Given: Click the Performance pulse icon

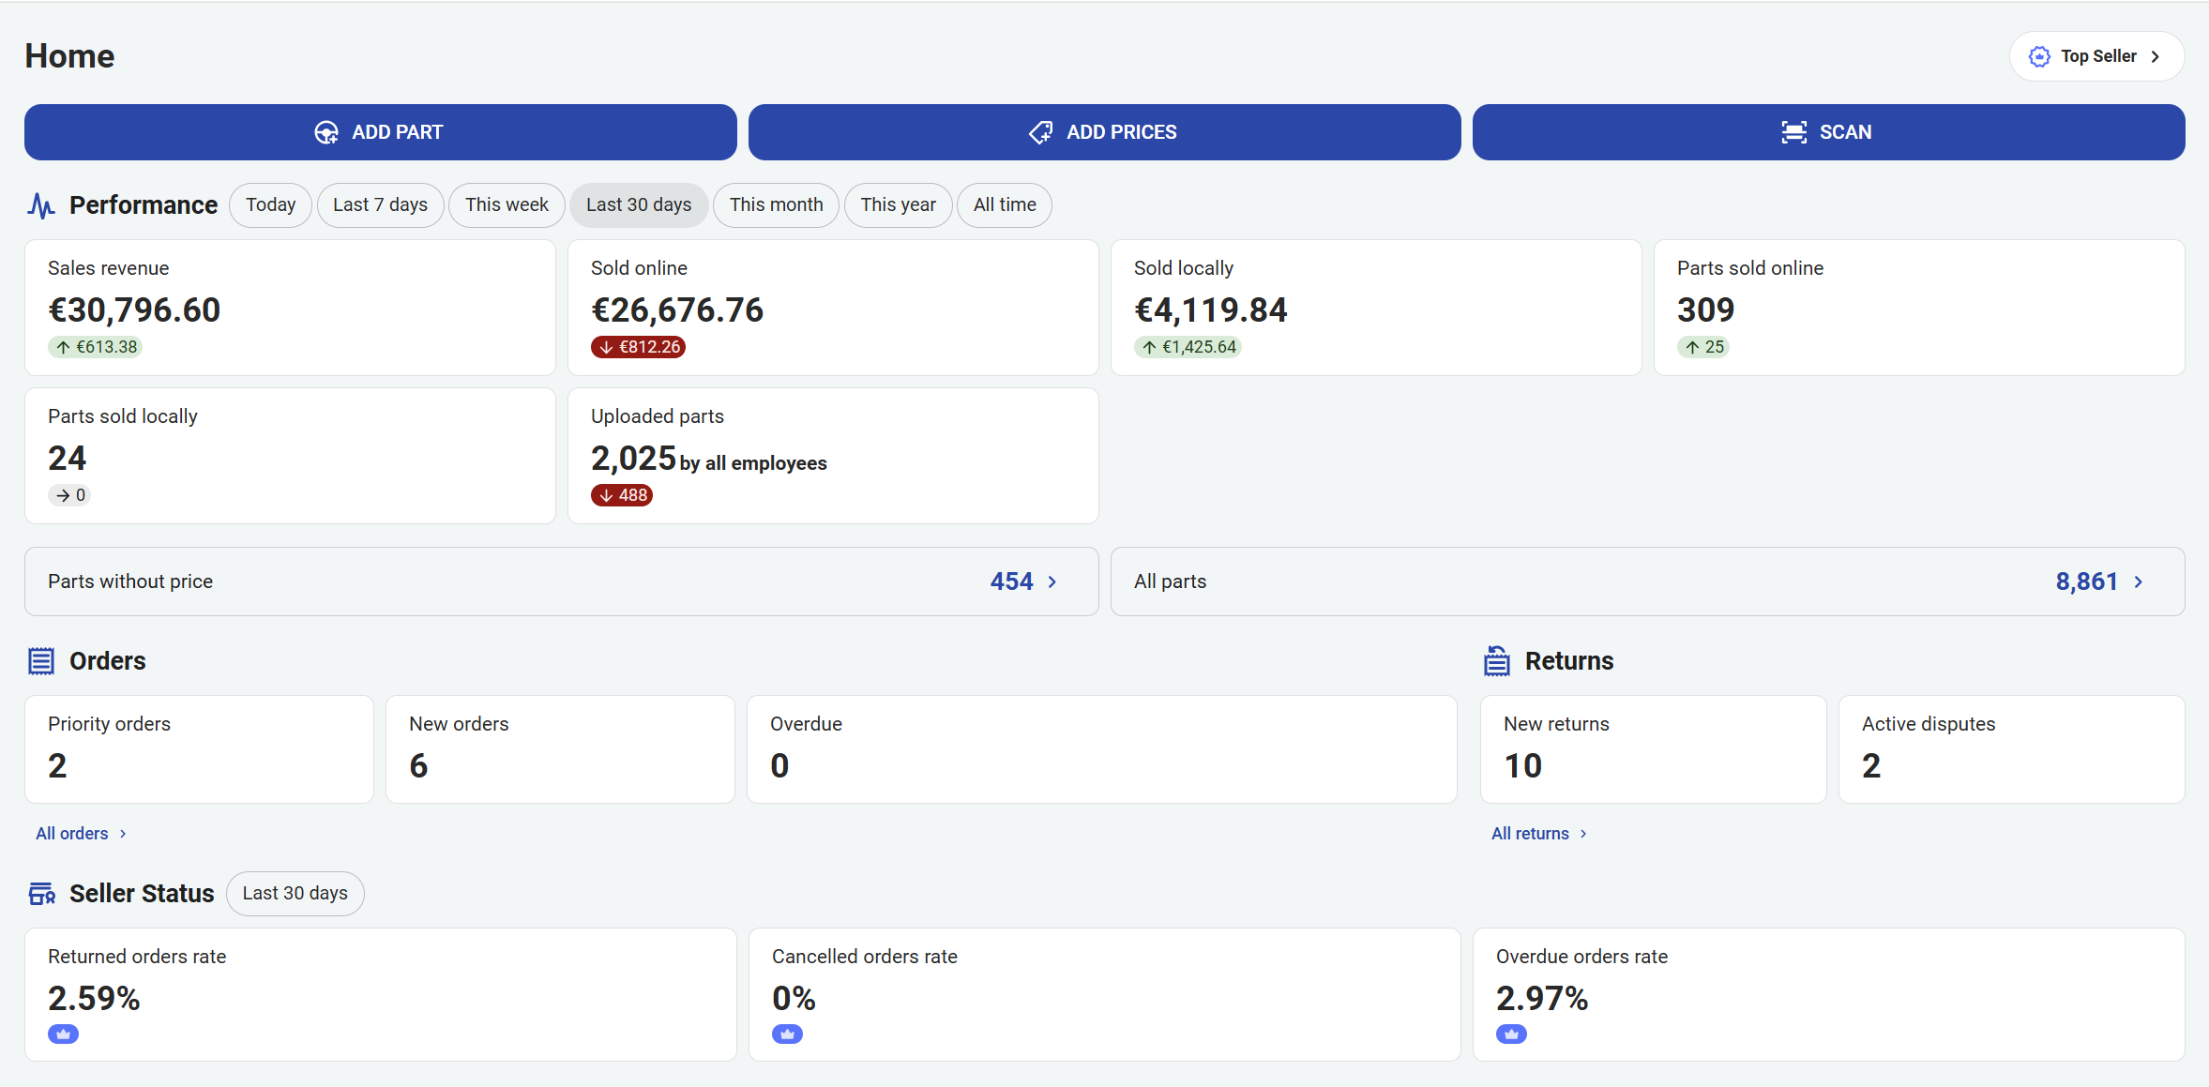Looking at the screenshot, I should 41,205.
